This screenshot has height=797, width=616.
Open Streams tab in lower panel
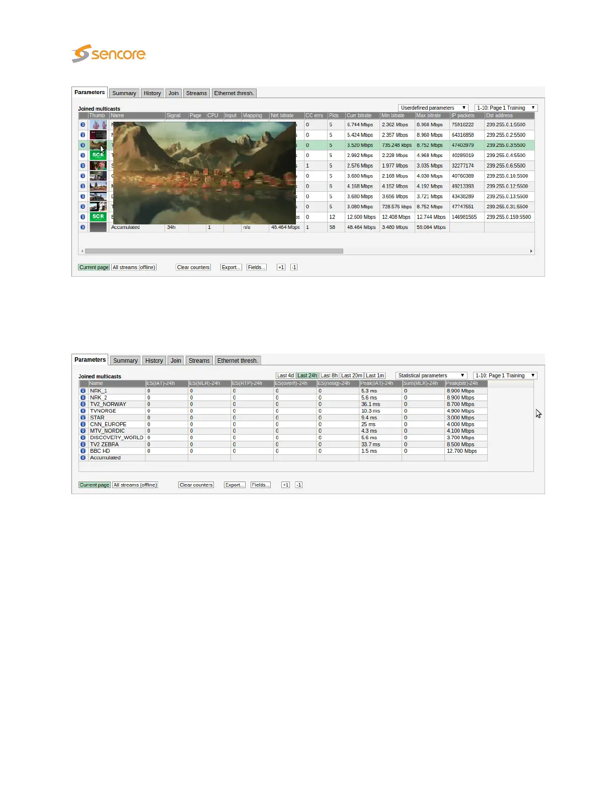click(199, 361)
